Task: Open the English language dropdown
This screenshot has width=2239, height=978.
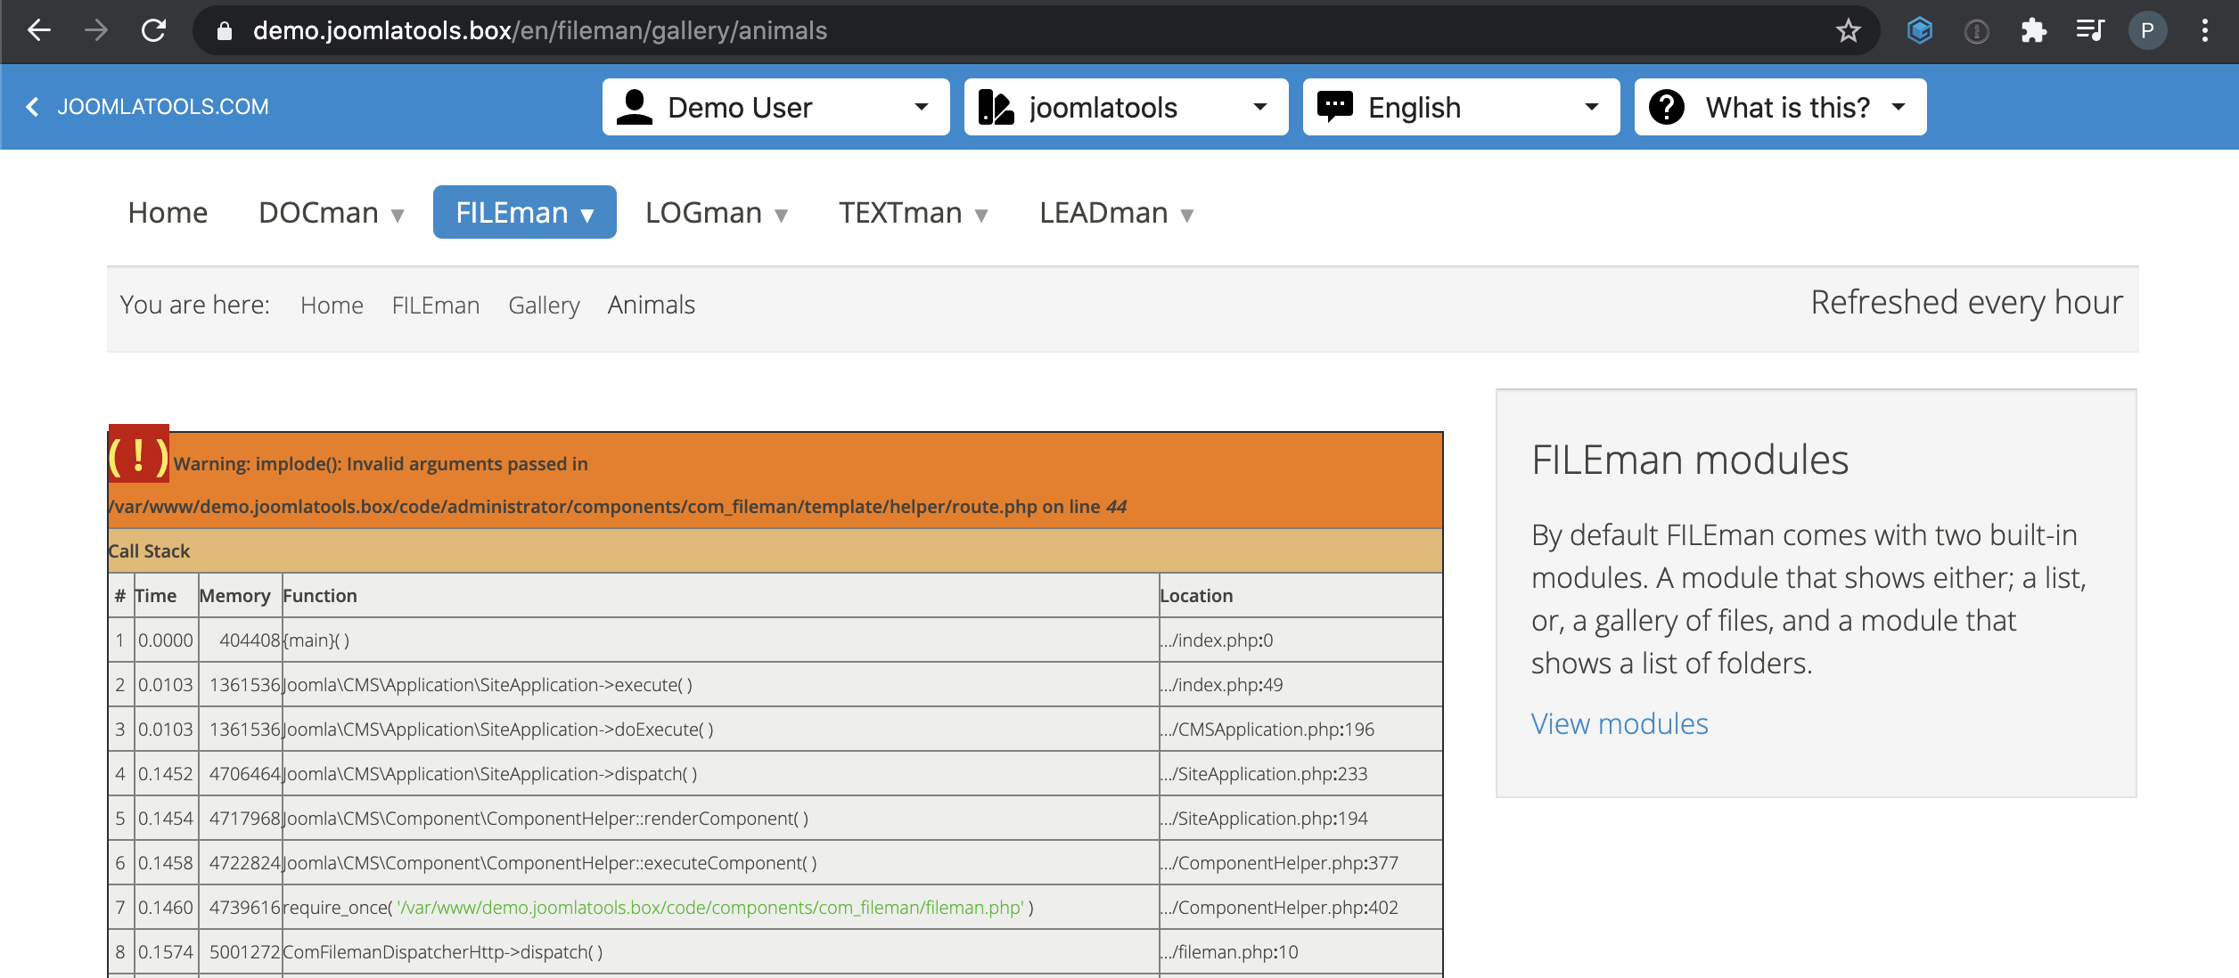Action: 1592,107
